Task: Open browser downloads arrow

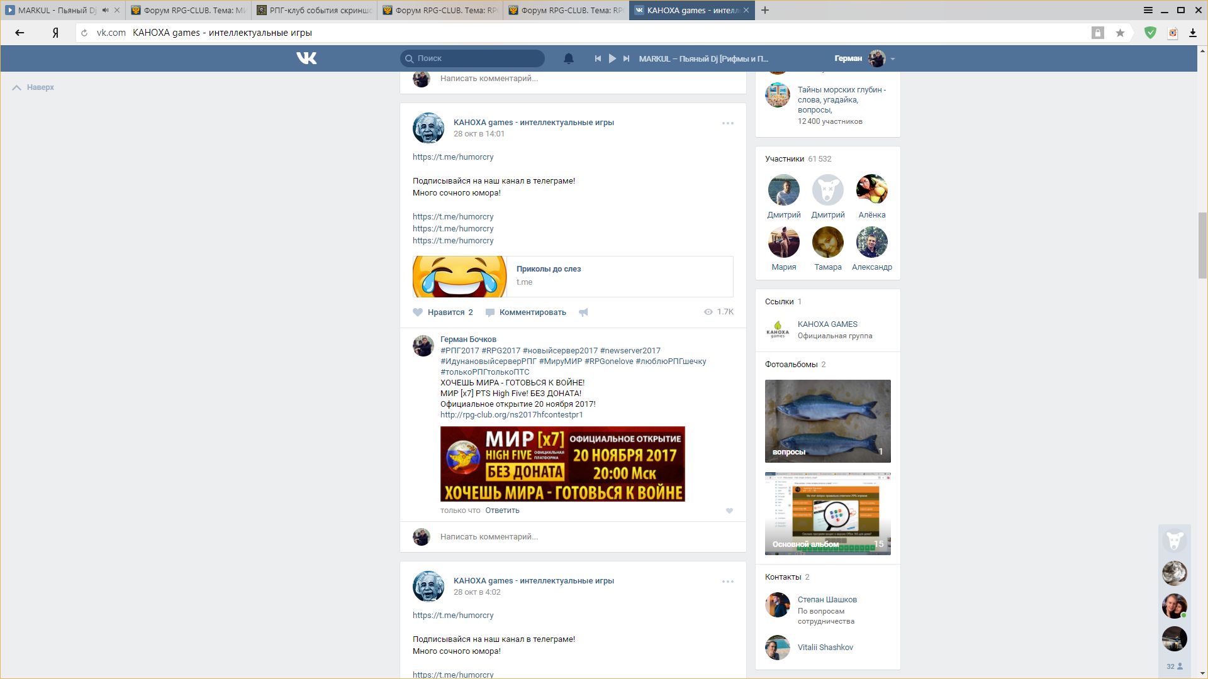Action: (x=1192, y=33)
